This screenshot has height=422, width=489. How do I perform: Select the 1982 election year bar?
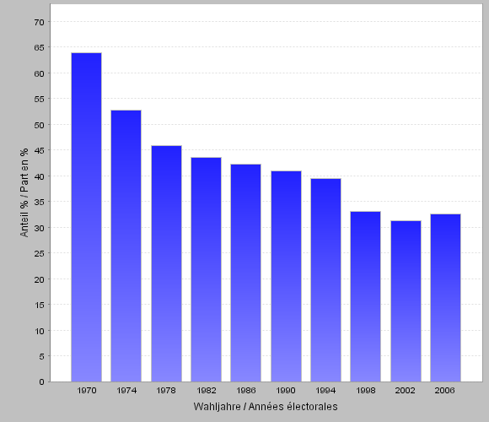click(x=207, y=270)
